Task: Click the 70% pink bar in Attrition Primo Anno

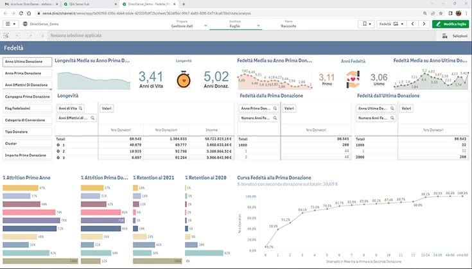Action: click(29, 213)
